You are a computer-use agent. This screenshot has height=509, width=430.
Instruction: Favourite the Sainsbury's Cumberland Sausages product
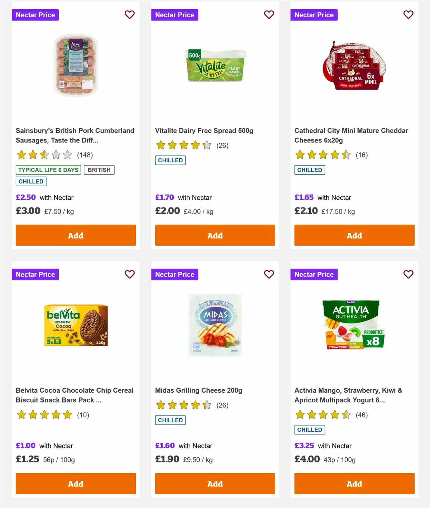pos(129,15)
